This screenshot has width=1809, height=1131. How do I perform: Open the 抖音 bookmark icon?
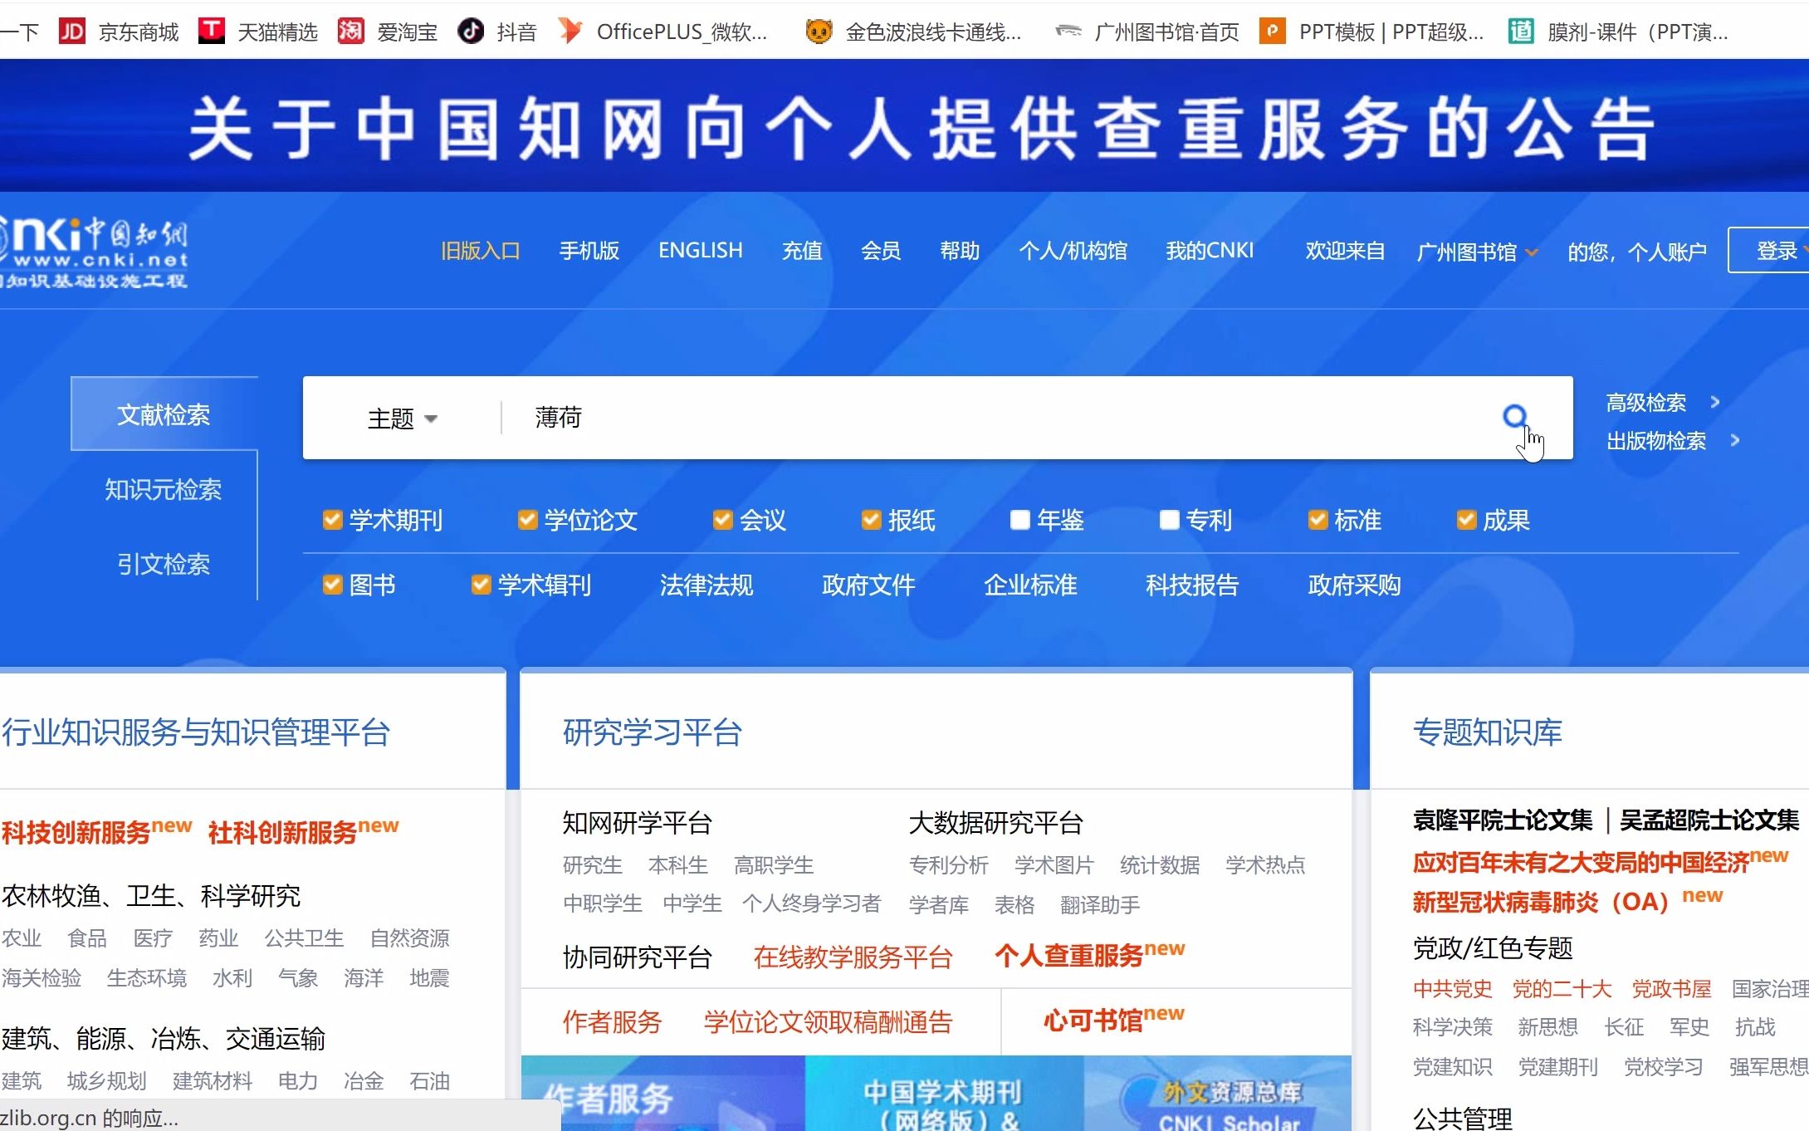coord(471,32)
